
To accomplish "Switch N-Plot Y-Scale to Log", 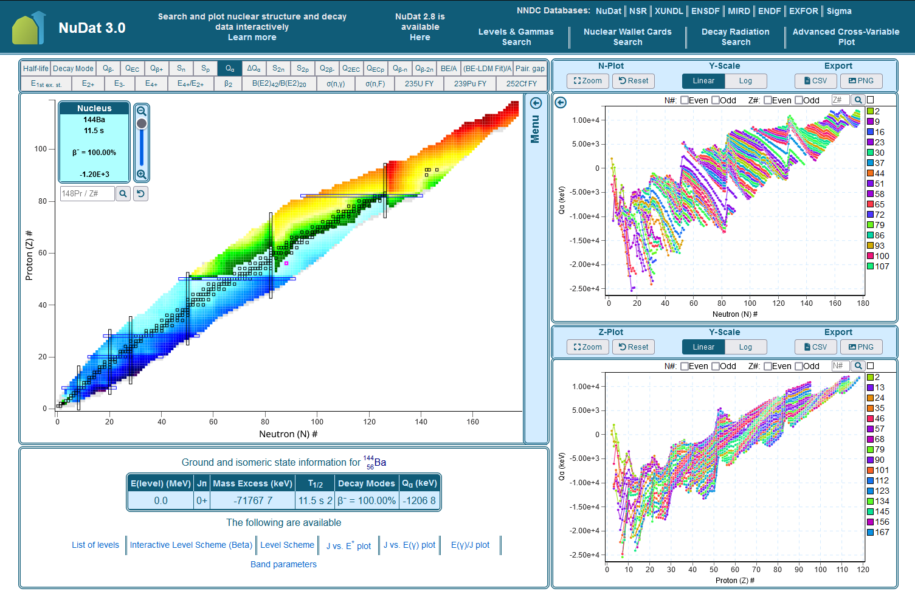I will pyautogui.click(x=745, y=81).
